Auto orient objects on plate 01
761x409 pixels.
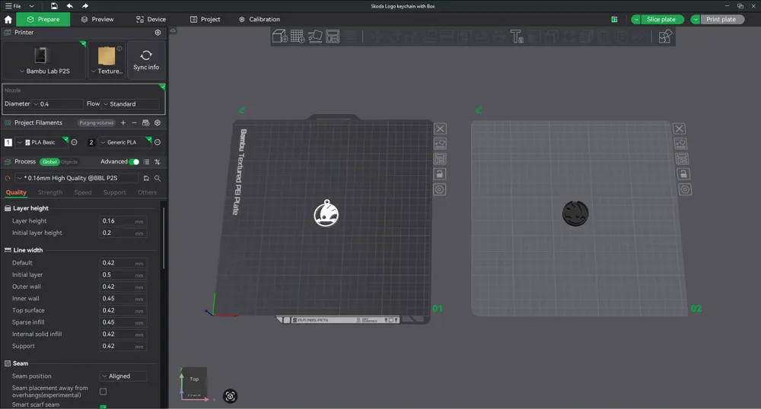[440, 144]
